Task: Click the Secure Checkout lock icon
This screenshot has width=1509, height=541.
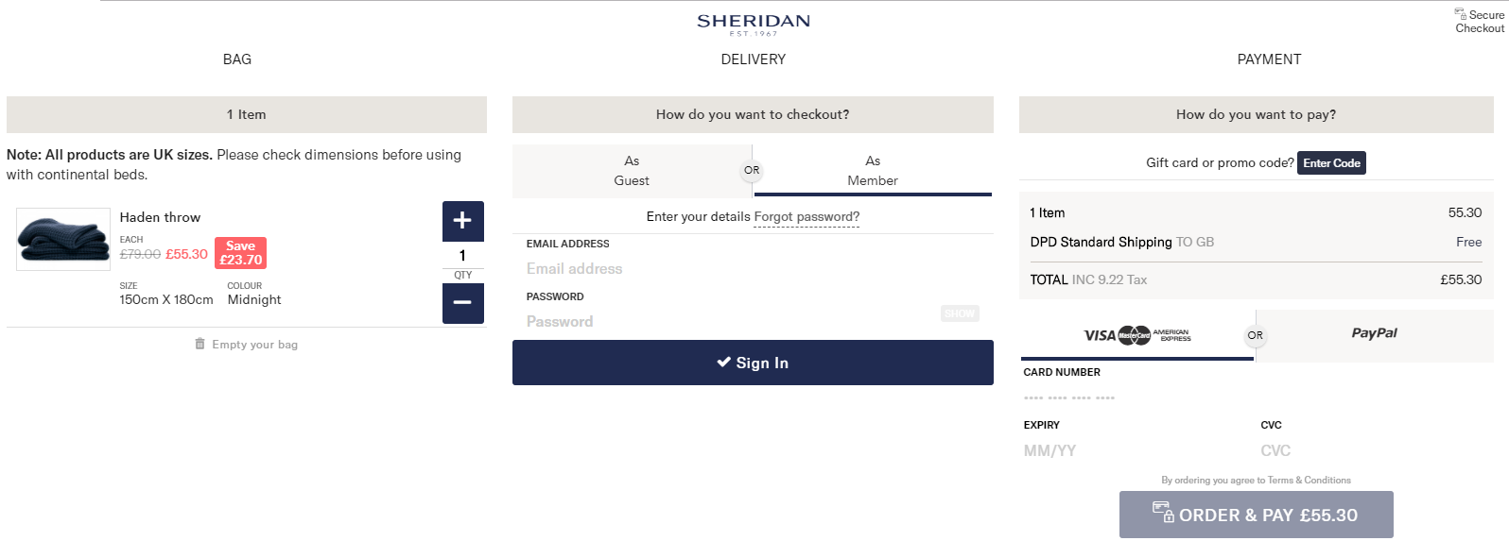Action: click(1461, 14)
